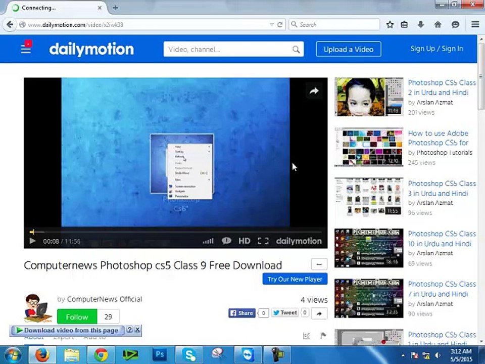485x364 pixels.
Task: Toggle the comment bubble icon in the player
Action: 226,241
